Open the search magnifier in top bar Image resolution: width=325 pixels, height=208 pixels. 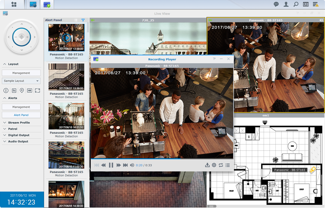click(296, 4)
